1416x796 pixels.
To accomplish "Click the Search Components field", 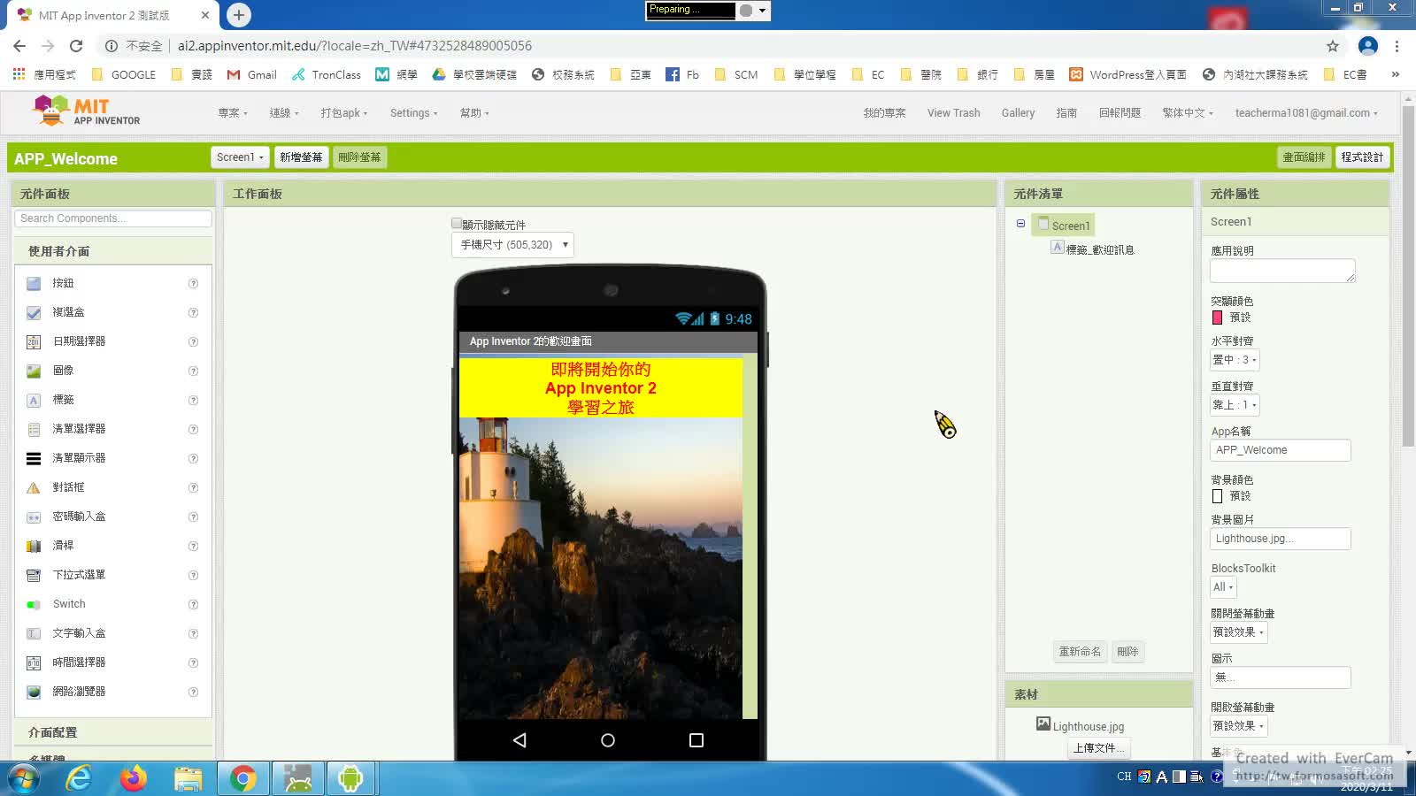I will click(113, 218).
